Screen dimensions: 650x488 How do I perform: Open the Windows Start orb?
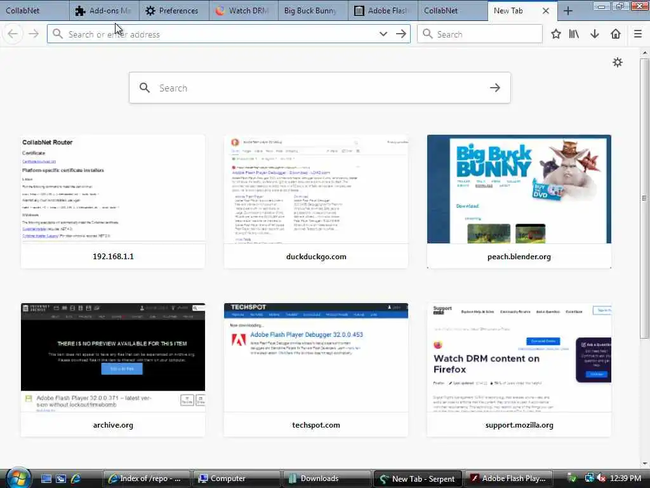coord(17,478)
